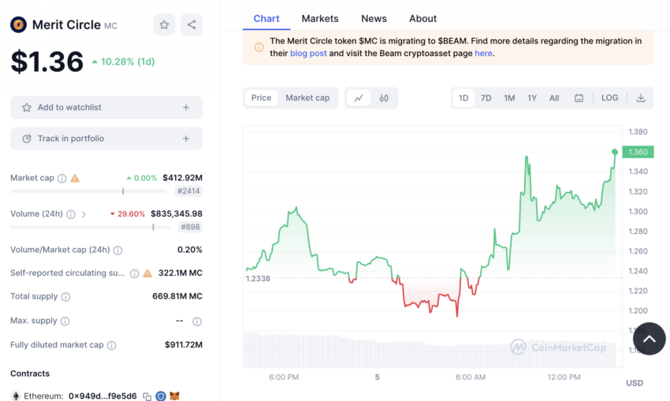Click the Merit Circle coin logo
This screenshot has height=401, width=670.
(x=18, y=24)
